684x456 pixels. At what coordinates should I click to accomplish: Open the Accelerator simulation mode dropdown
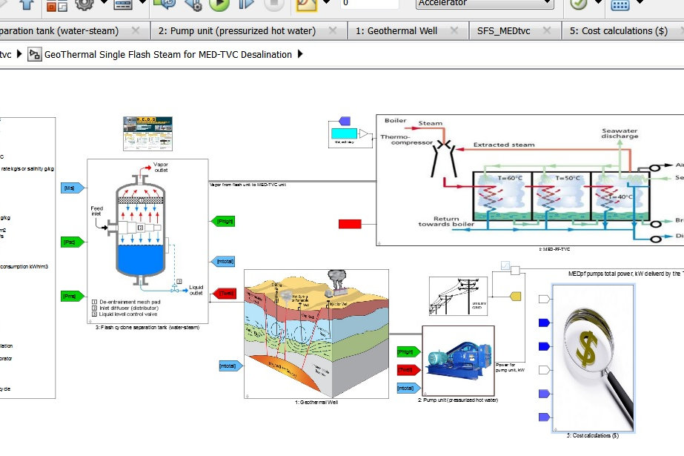coord(485,4)
